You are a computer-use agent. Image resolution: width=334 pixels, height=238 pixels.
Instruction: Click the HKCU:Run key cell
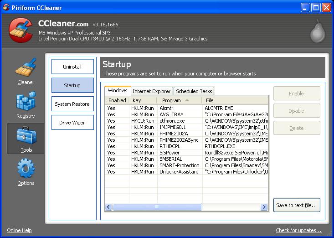click(x=143, y=121)
